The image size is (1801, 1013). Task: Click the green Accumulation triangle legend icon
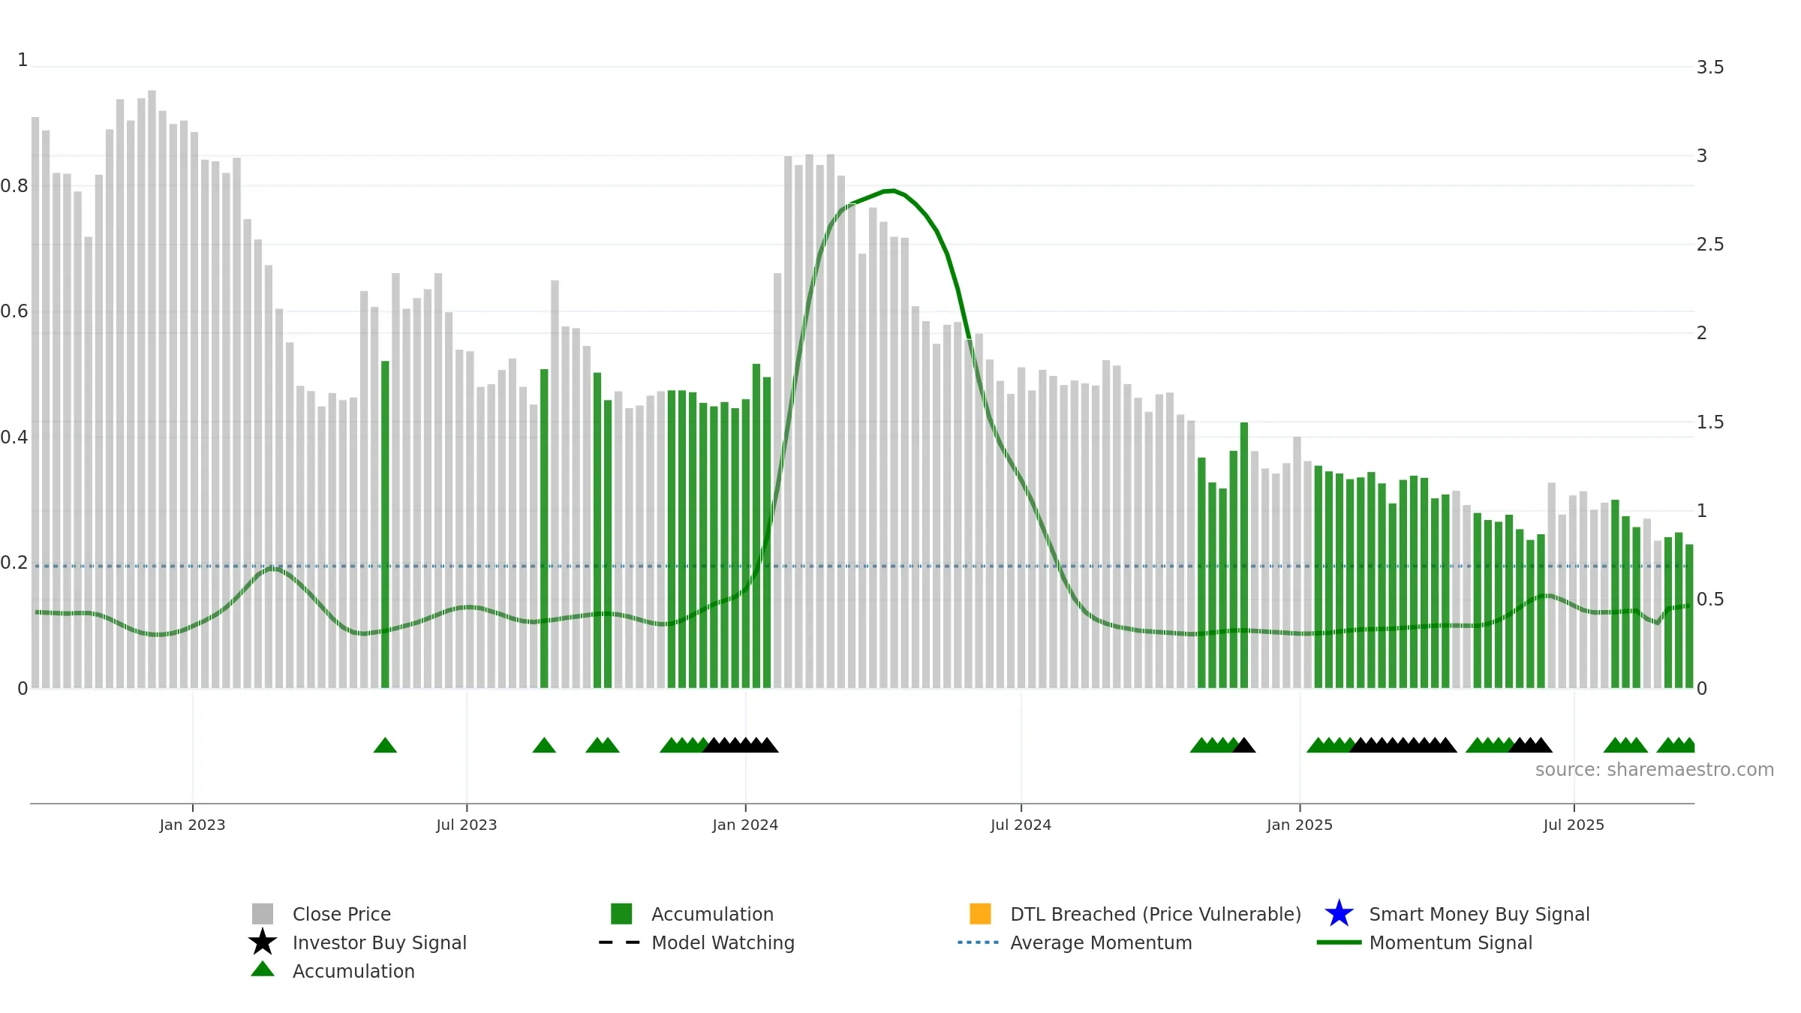[x=263, y=969]
